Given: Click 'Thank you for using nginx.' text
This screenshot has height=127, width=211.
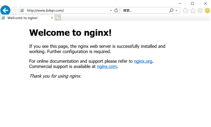Looking at the screenshot, I should (x=55, y=76).
